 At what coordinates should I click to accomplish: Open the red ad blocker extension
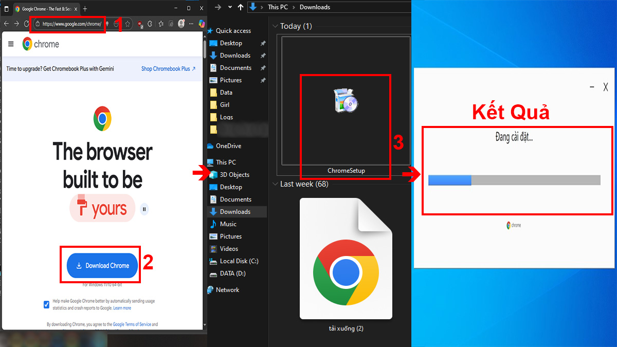139,24
